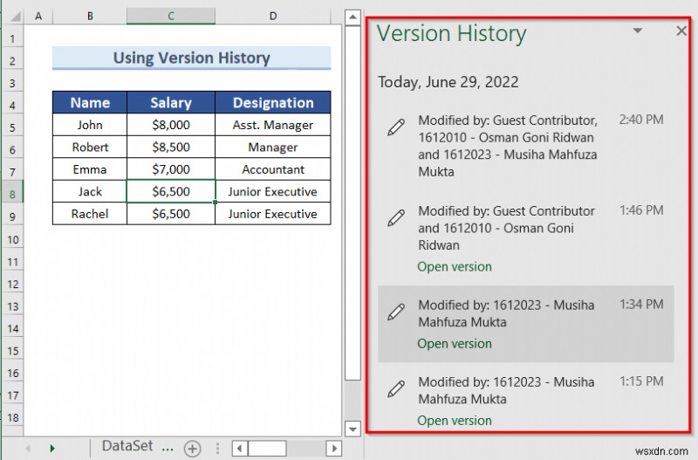Click pencil icon of 1:46 PM version
Viewport: 698px width, 460px height.
point(396,217)
